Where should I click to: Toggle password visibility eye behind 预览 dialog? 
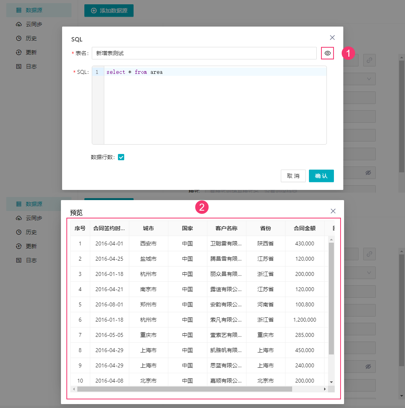tap(368, 367)
